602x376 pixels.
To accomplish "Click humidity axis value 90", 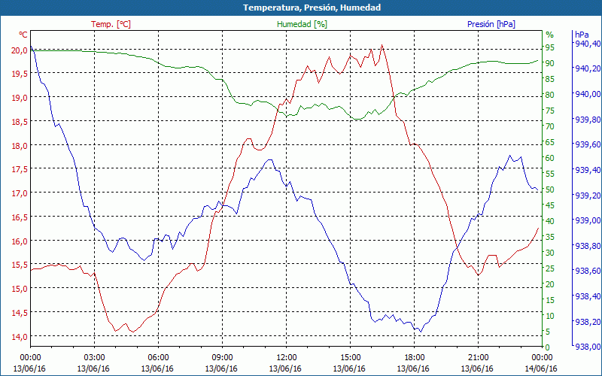I will click(x=550, y=63).
